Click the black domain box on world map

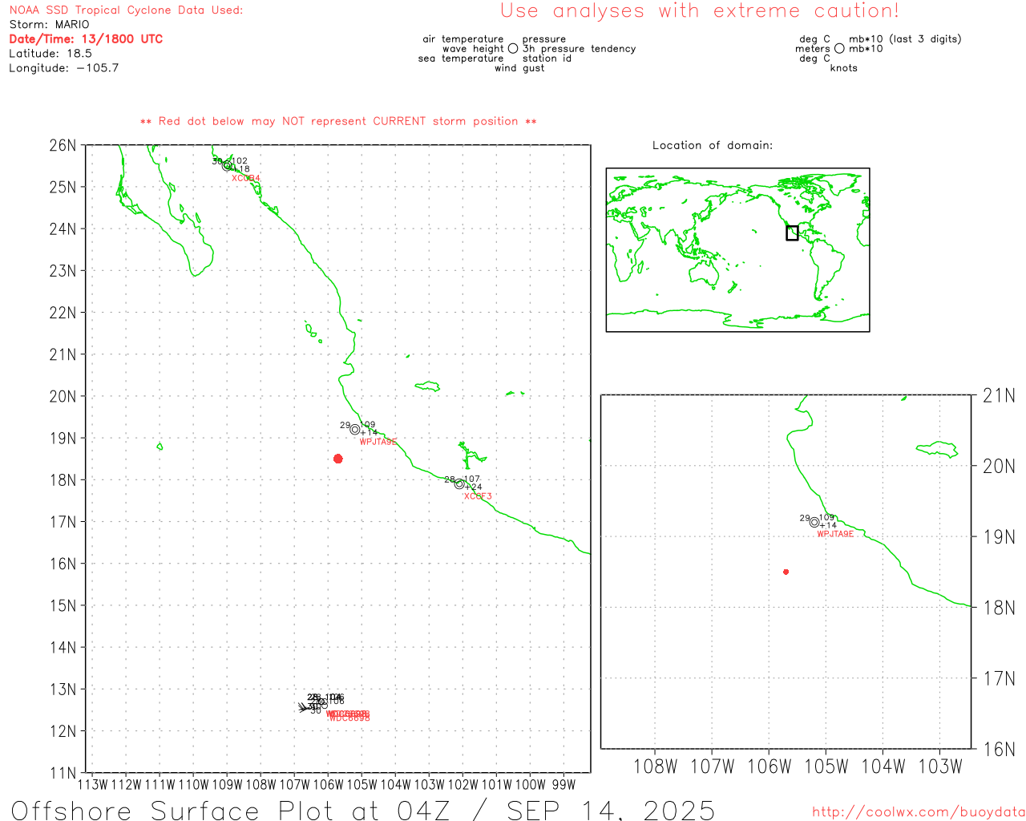(792, 233)
